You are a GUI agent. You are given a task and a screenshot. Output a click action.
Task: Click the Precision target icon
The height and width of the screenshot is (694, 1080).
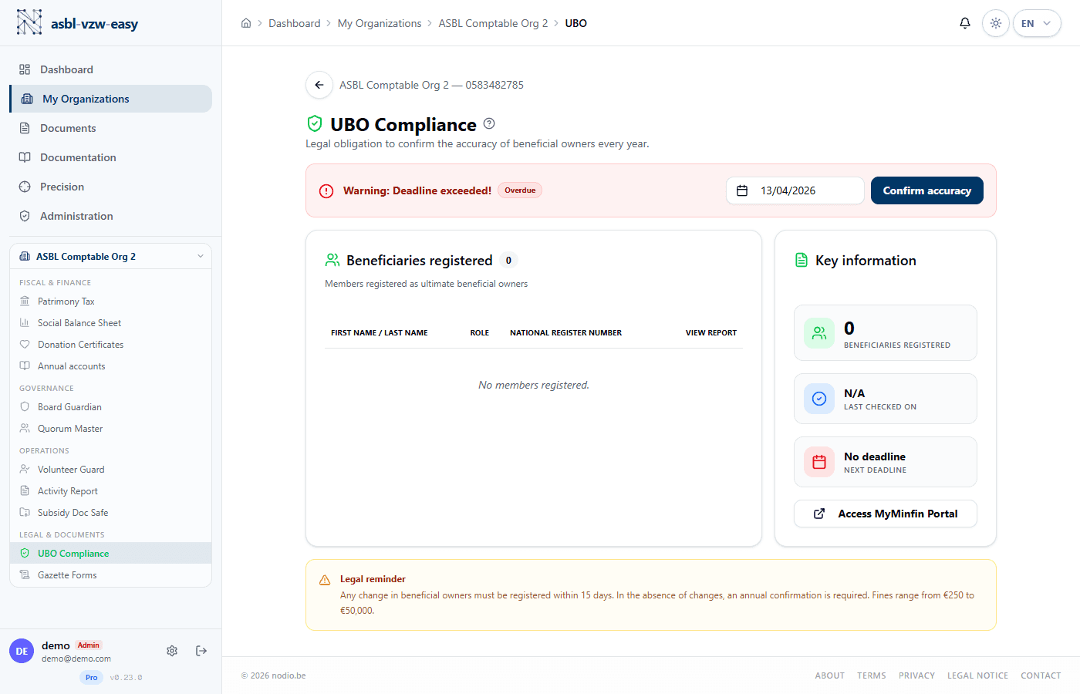[x=25, y=187]
